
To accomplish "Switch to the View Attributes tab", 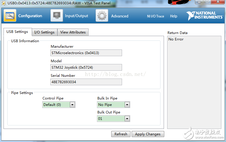I will [73, 32].
